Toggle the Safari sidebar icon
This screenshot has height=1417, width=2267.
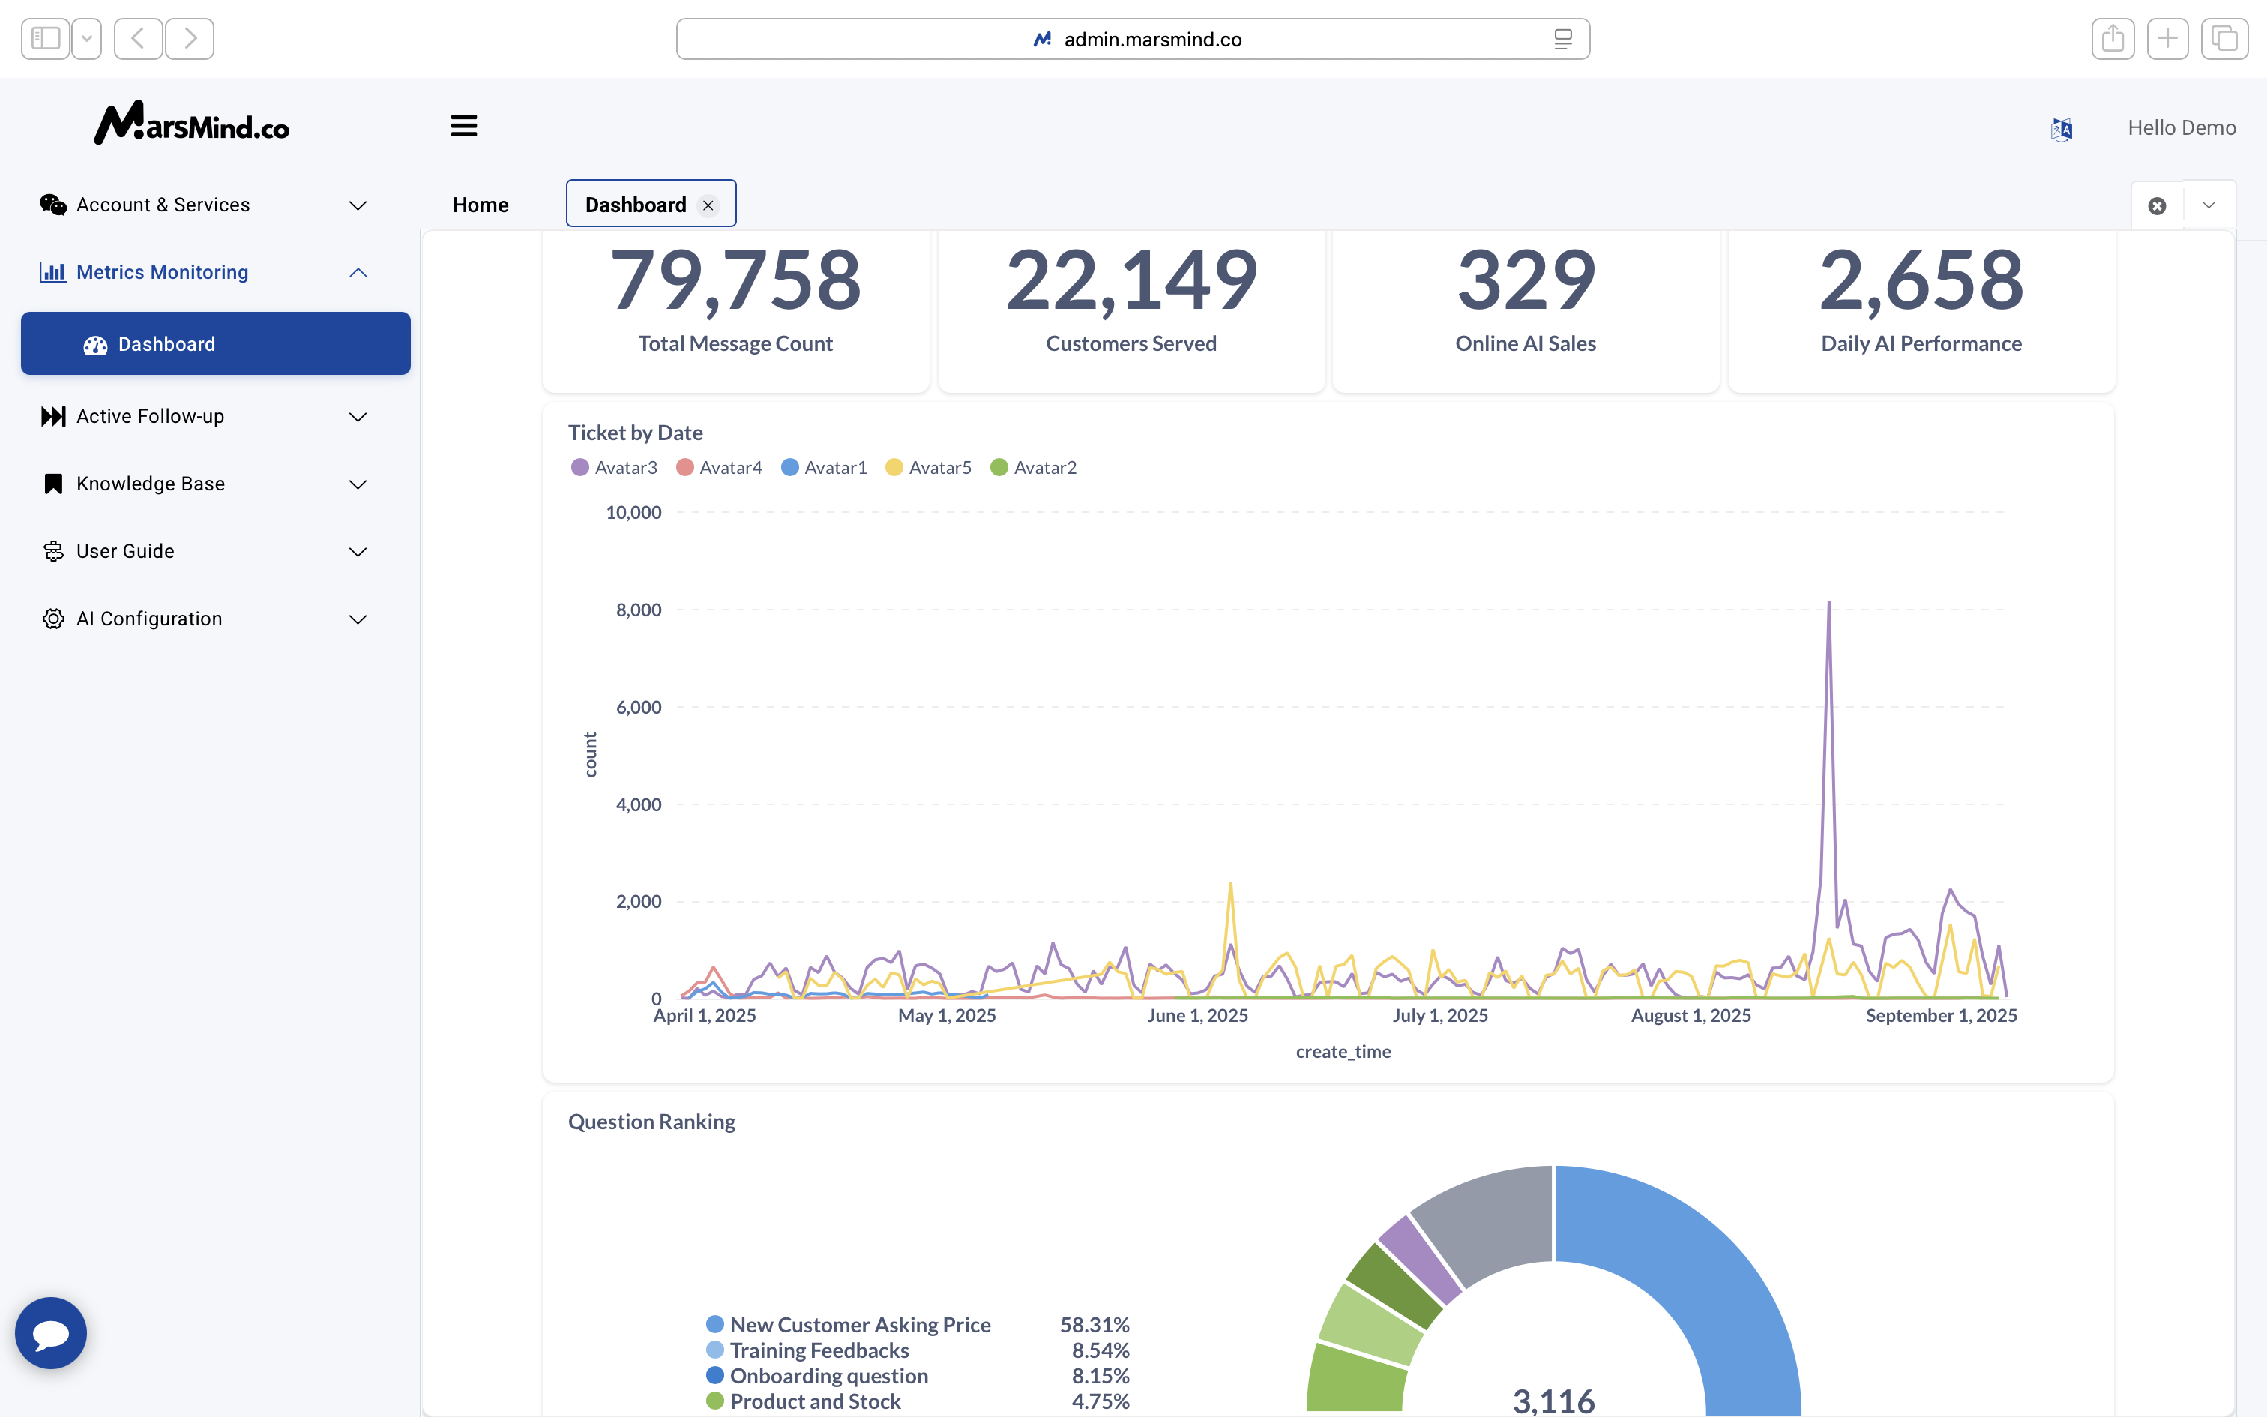tap(46, 39)
